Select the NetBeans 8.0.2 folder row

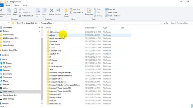[89, 103]
